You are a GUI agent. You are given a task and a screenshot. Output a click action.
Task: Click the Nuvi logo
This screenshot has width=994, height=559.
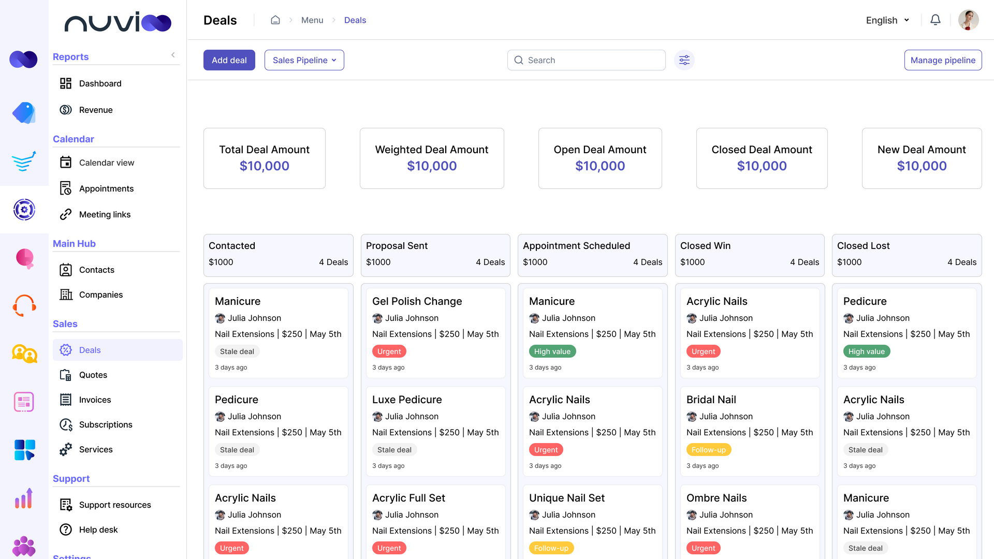coord(118,22)
